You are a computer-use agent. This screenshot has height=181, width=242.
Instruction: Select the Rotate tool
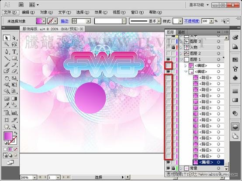tap(7, 79)
